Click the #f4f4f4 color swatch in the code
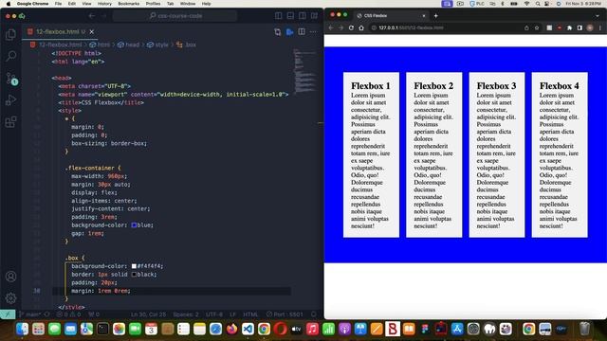 coord(134,266)
